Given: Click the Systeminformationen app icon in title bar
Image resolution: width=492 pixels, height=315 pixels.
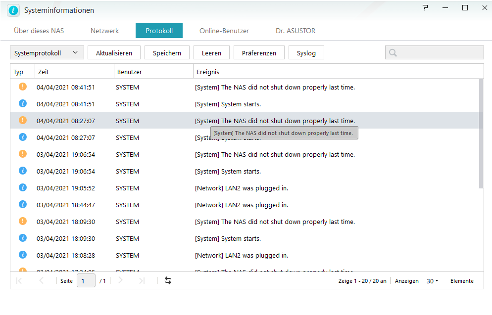Looking at the screenshot, I should click(13, 10).
